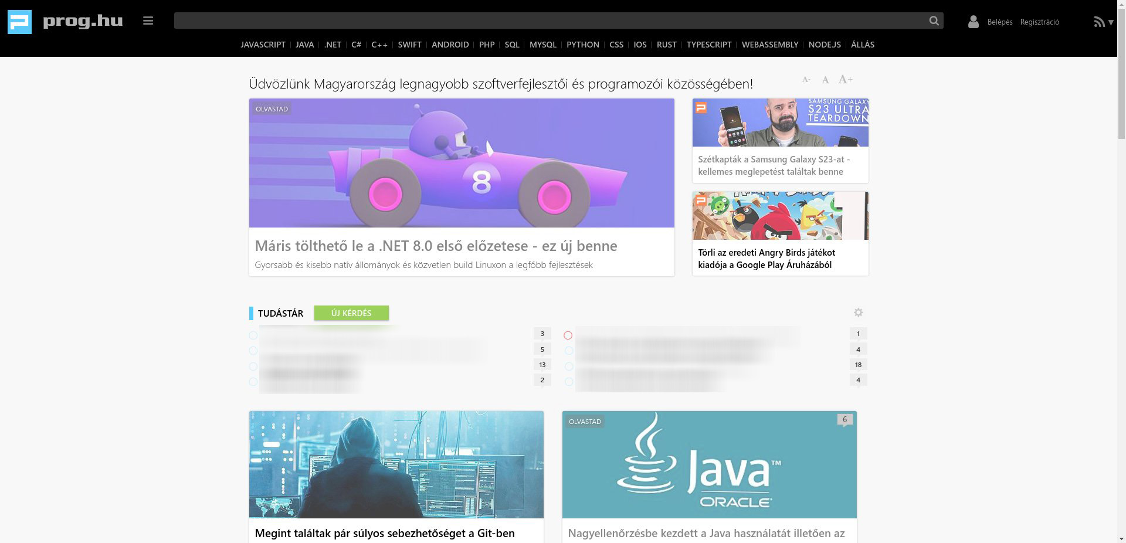Screen dimensions: 1126x543
Task: Click the Belépés login link
Action: [1000, 22]
